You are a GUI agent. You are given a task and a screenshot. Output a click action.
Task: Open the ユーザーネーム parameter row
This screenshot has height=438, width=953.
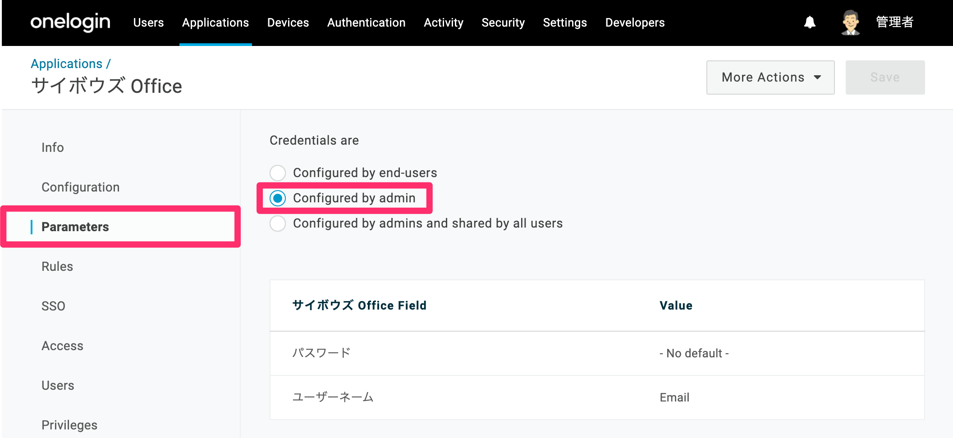pyautogui.click(x=597, y=397)
